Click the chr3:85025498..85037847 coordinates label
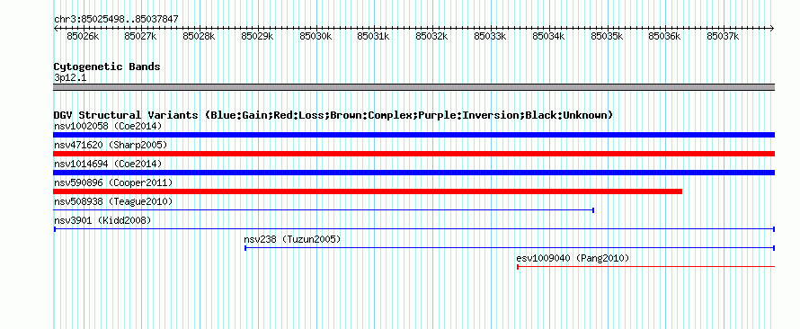 pyautogui.click(x=116, y=19)
